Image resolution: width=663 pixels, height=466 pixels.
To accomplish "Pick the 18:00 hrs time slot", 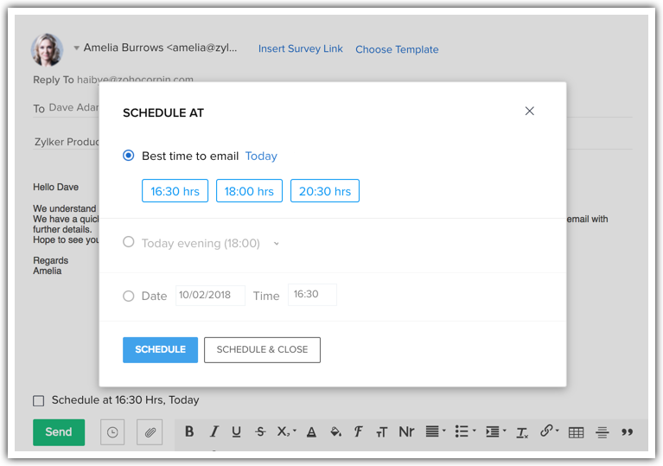I will 249,191.
